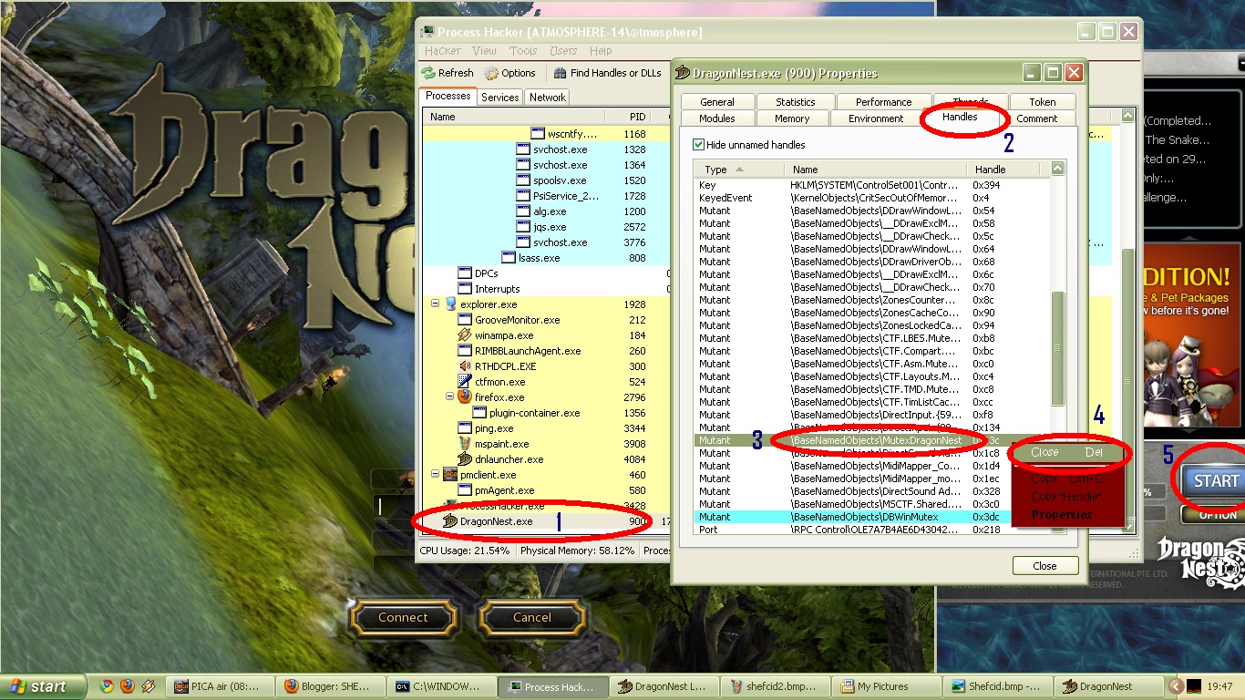Click the GrooveMonitor.exe window icon
This screenshot has height=700, width=1245.
(x=465, y=320)
